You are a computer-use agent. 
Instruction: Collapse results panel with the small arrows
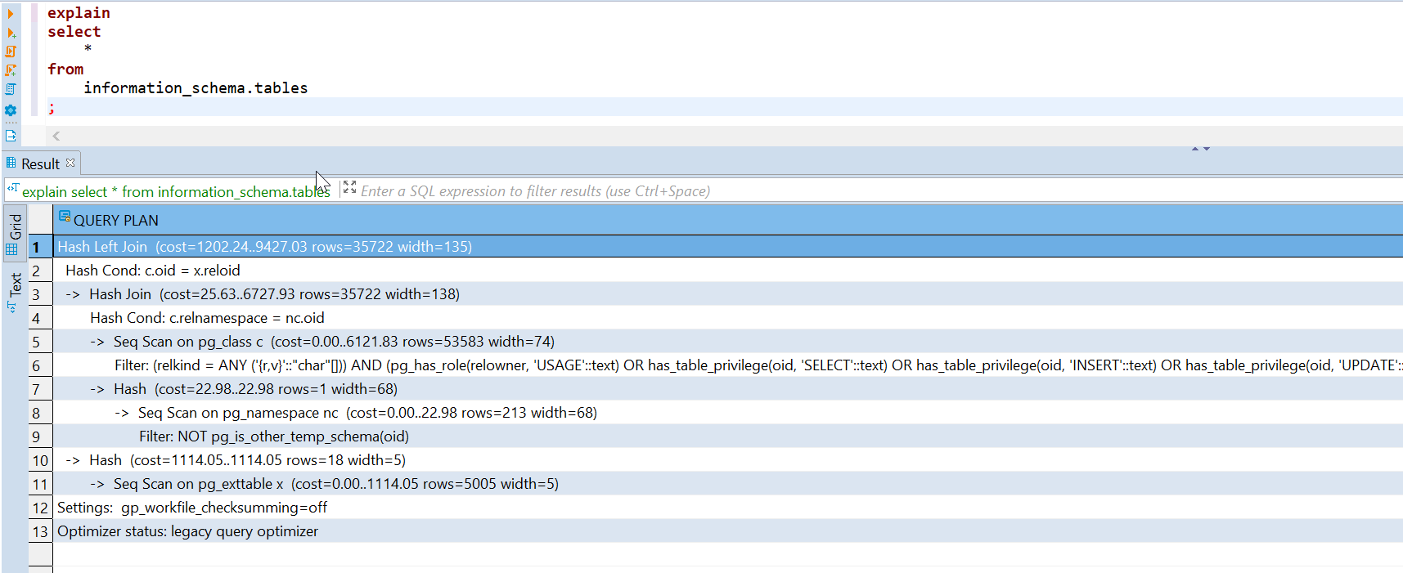(x=1200, y=149)
